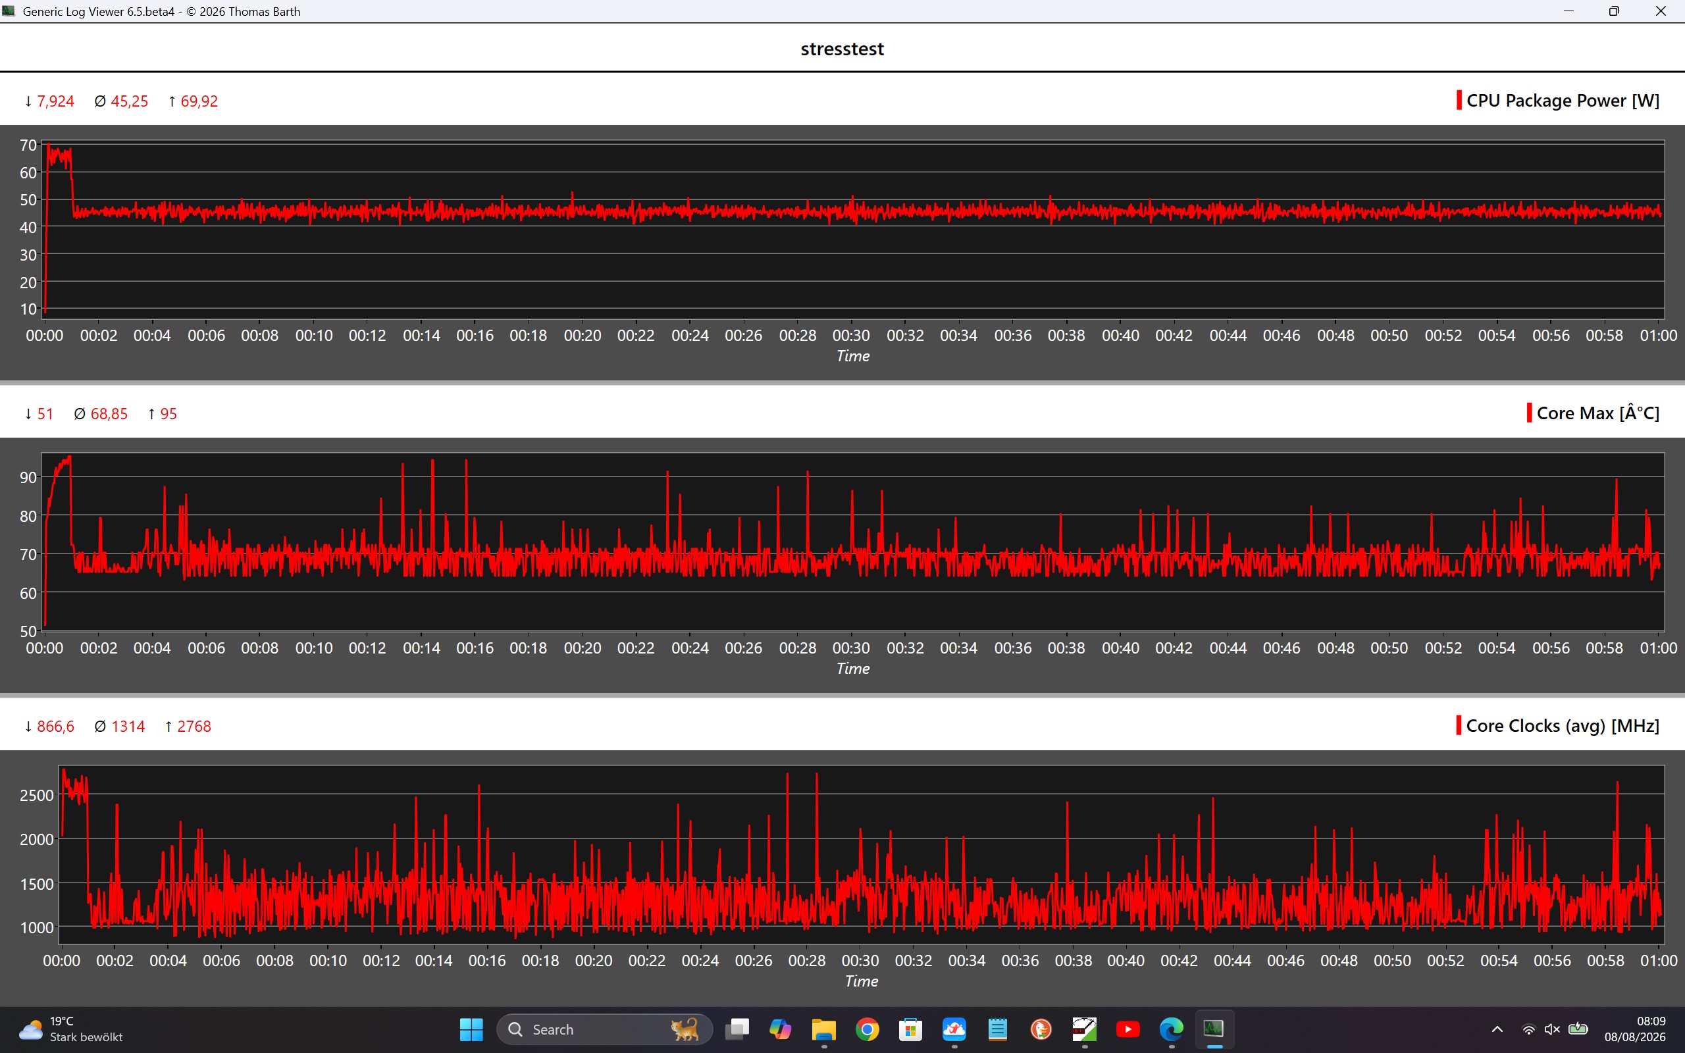Screen dimensions: 1685x1053
Task: Open Task View from the taskbar
Action: [x=737, y=1029]
